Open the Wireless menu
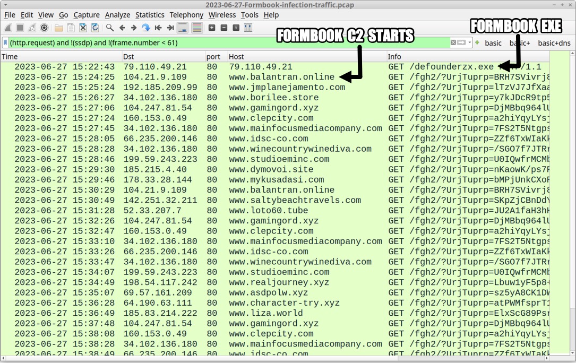The image size is (576, 363). pos(222,15)
